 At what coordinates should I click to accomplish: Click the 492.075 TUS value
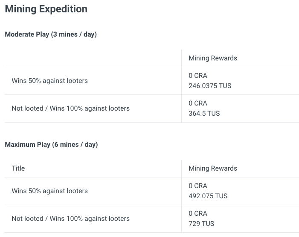coord(208,196)
